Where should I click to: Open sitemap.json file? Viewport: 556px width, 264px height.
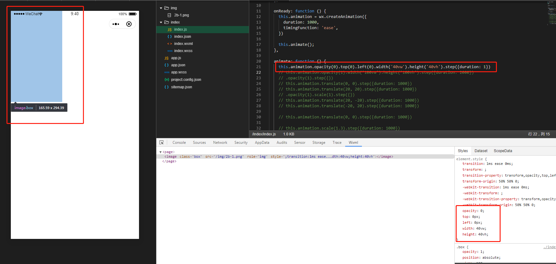pyautogui.click(x=181, y=87)
